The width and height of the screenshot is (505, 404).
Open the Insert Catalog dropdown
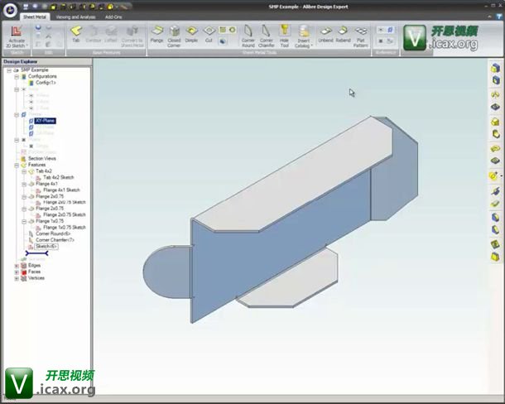(x=305, y=36)
